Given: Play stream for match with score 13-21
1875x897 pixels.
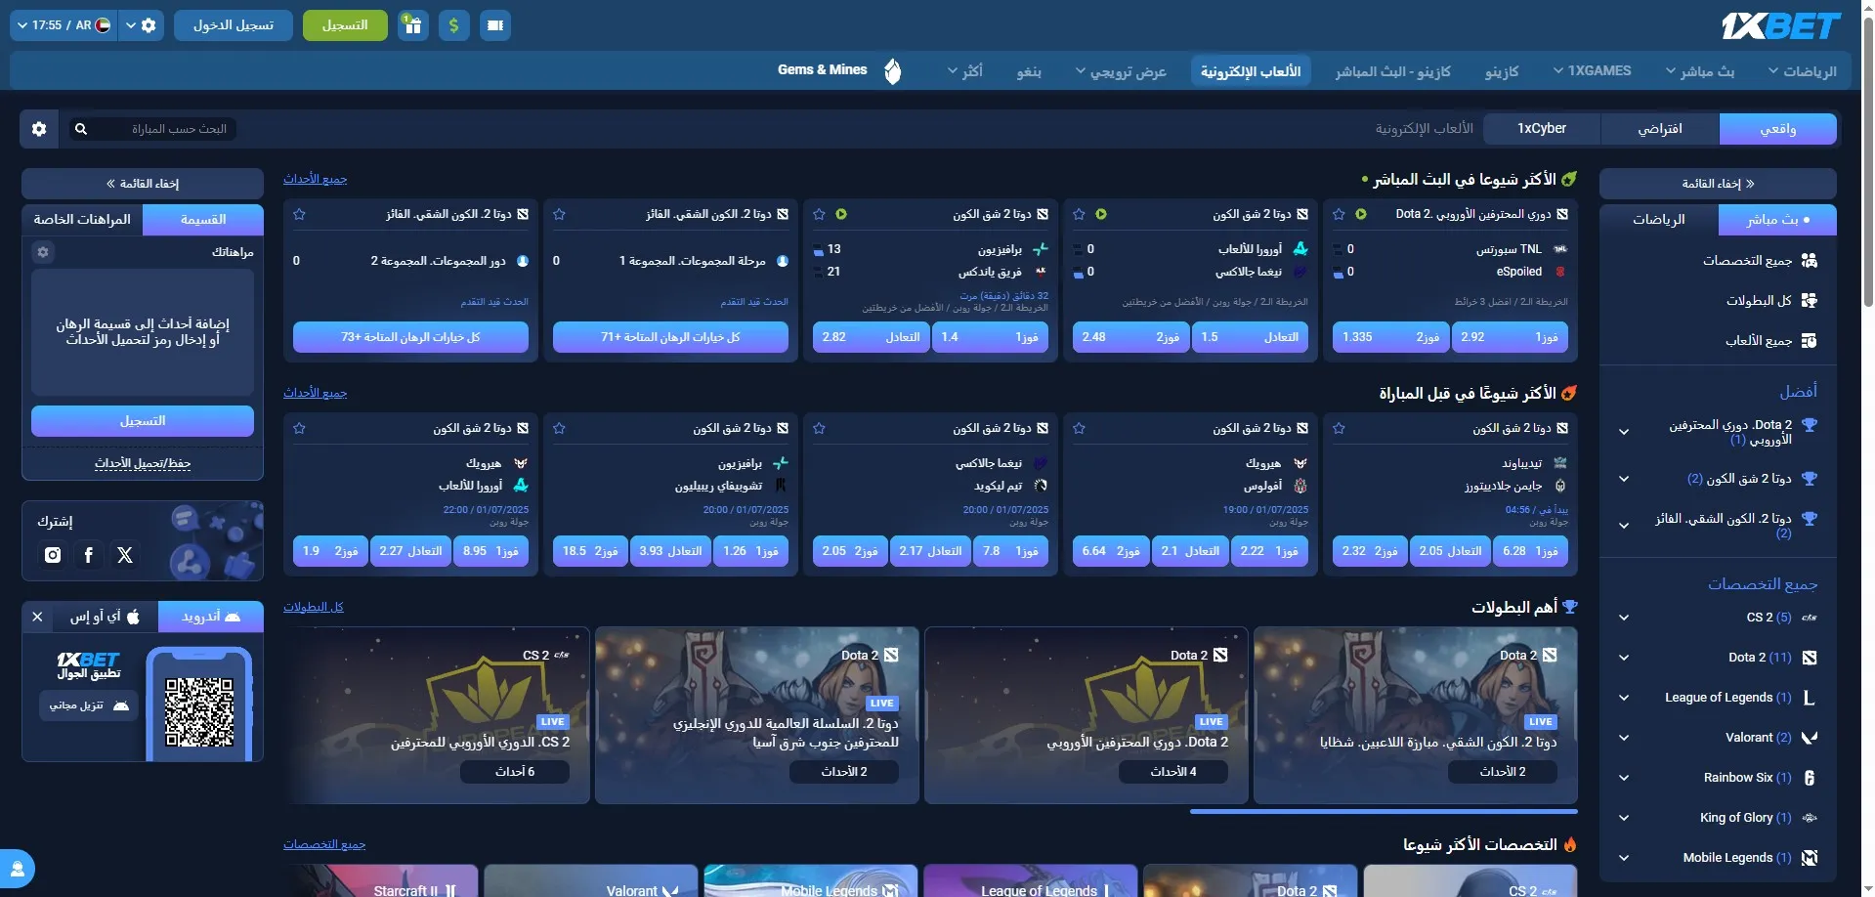Looking at the screenshot, I should click(841, 214).
